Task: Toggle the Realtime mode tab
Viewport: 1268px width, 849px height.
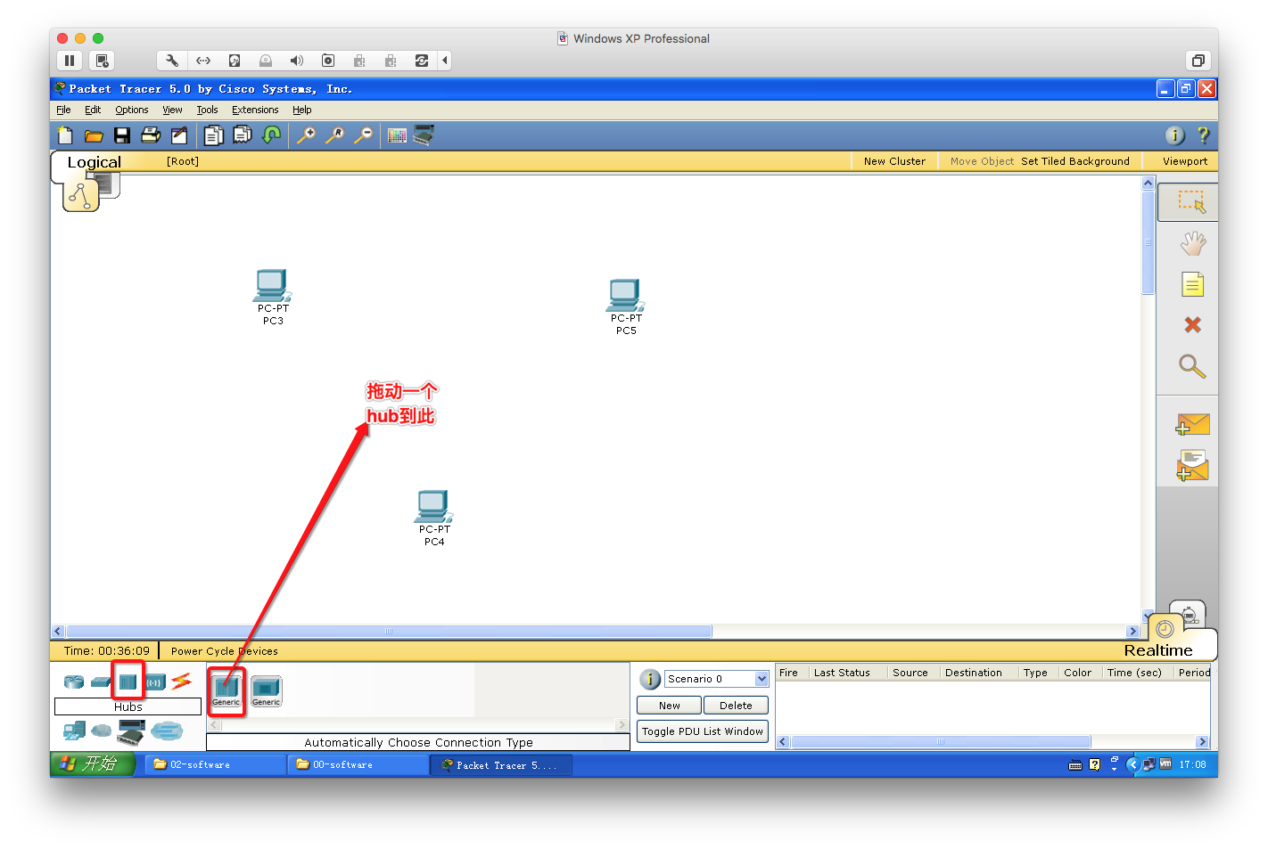Action: pyautogui.click(x=1157, y=650)
